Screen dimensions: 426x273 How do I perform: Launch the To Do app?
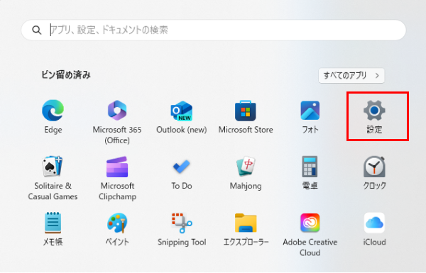182,174
